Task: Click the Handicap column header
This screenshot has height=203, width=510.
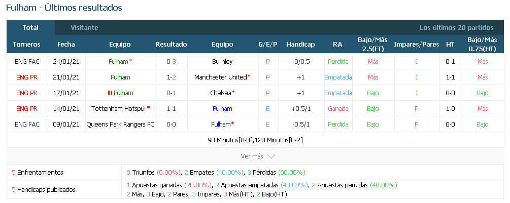Action: (300, 44)
